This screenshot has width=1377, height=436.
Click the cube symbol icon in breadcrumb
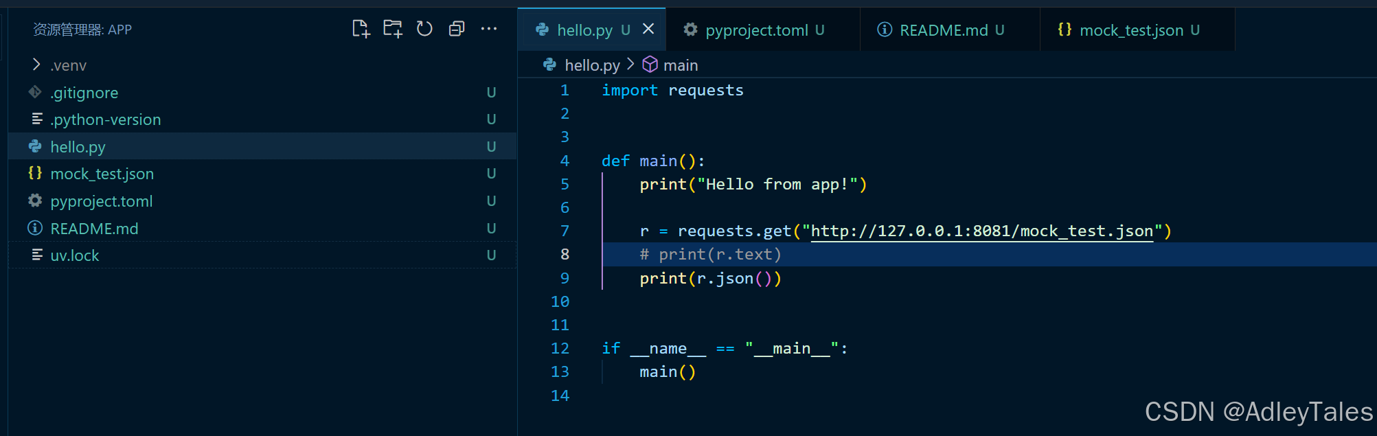point(650,65)
